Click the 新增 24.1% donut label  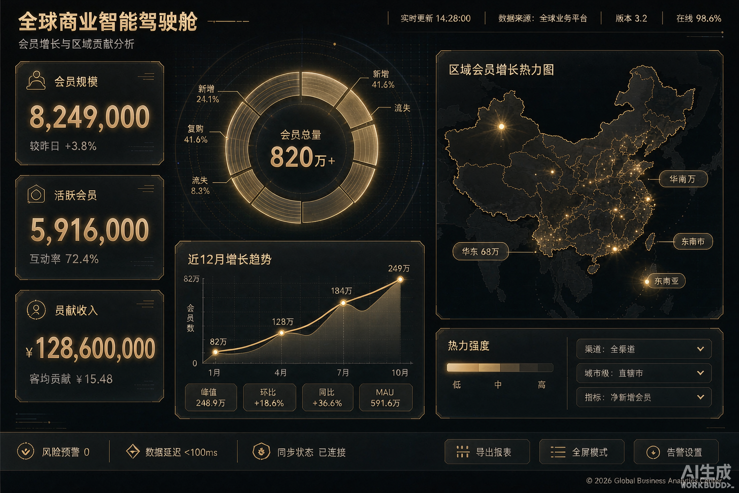207,94
